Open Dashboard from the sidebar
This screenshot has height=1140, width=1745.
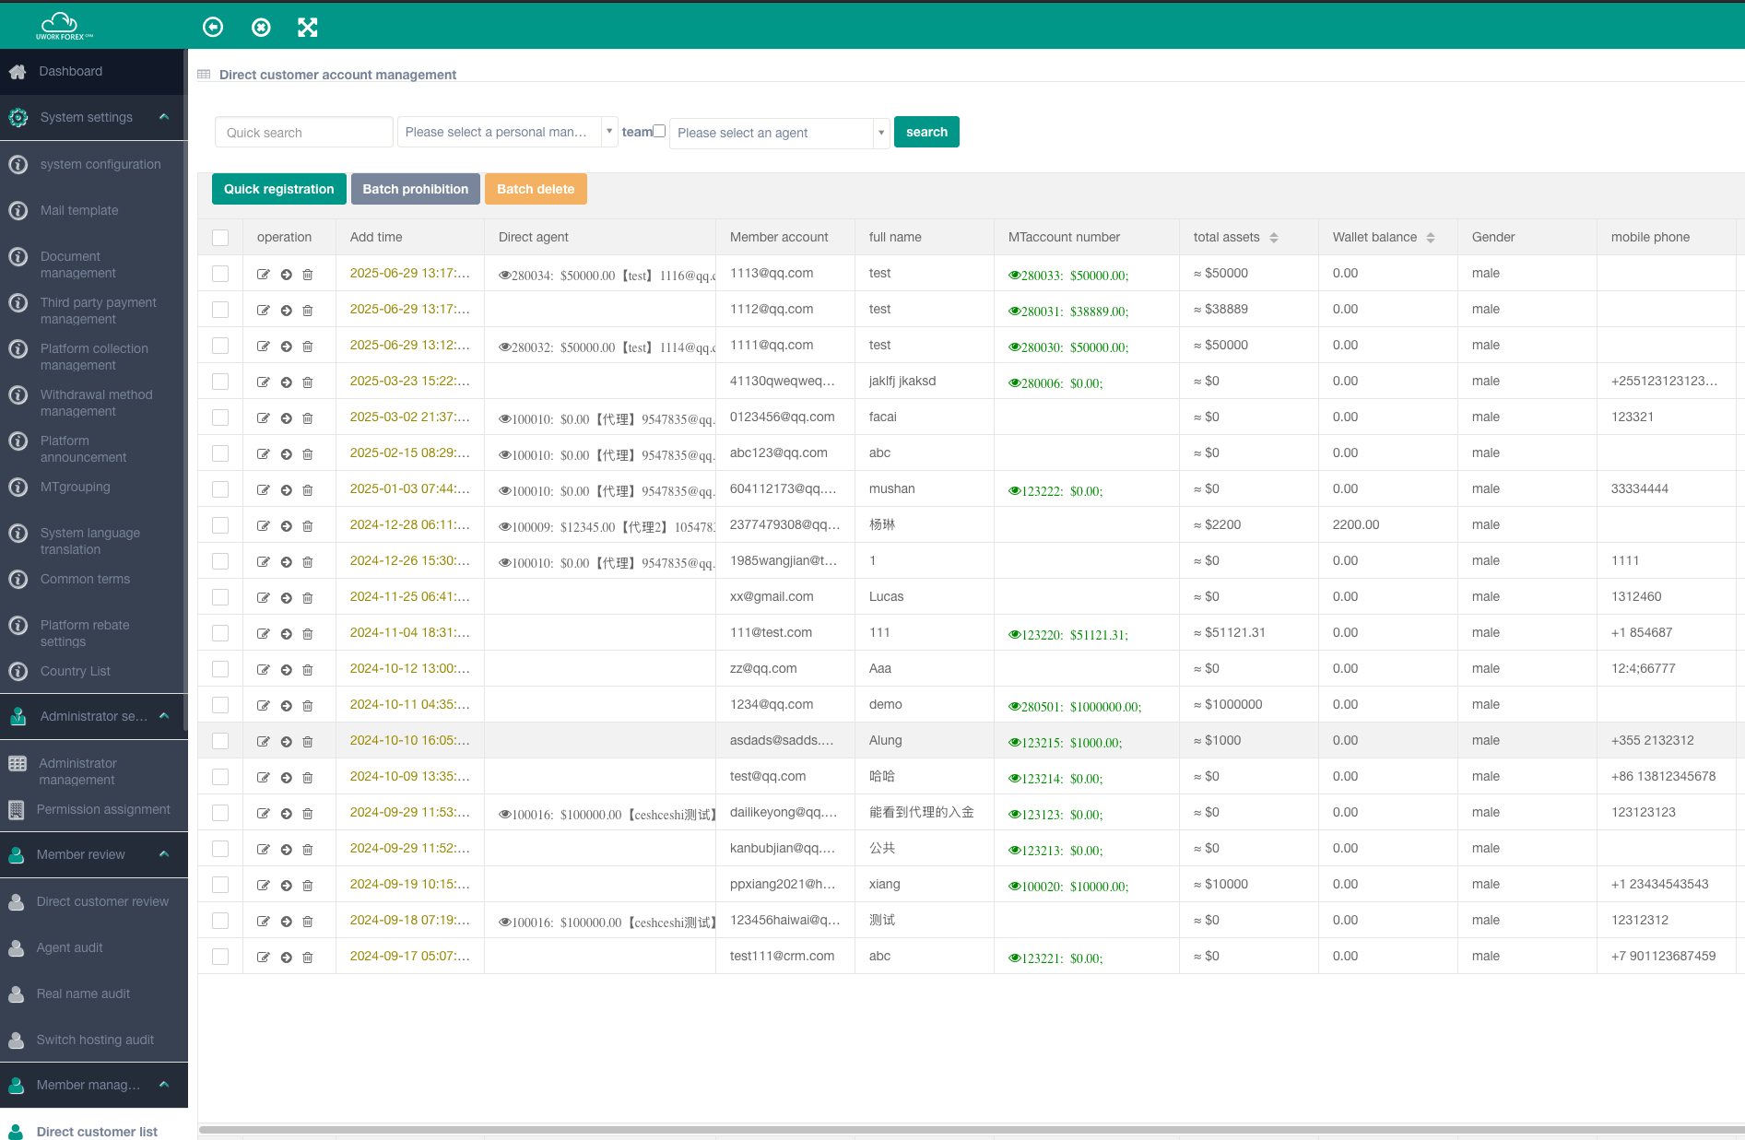[x=70, y=71]
